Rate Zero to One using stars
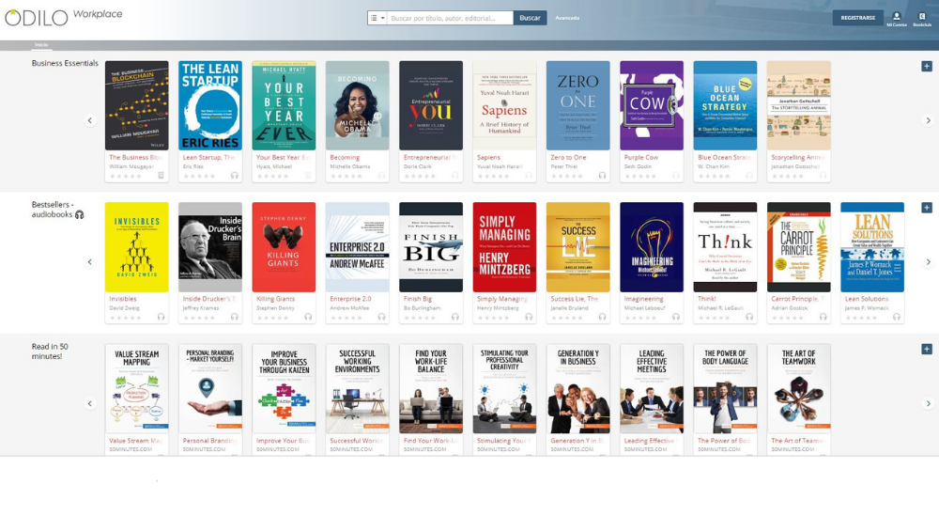The image size is (939, 531). point(567,176)
